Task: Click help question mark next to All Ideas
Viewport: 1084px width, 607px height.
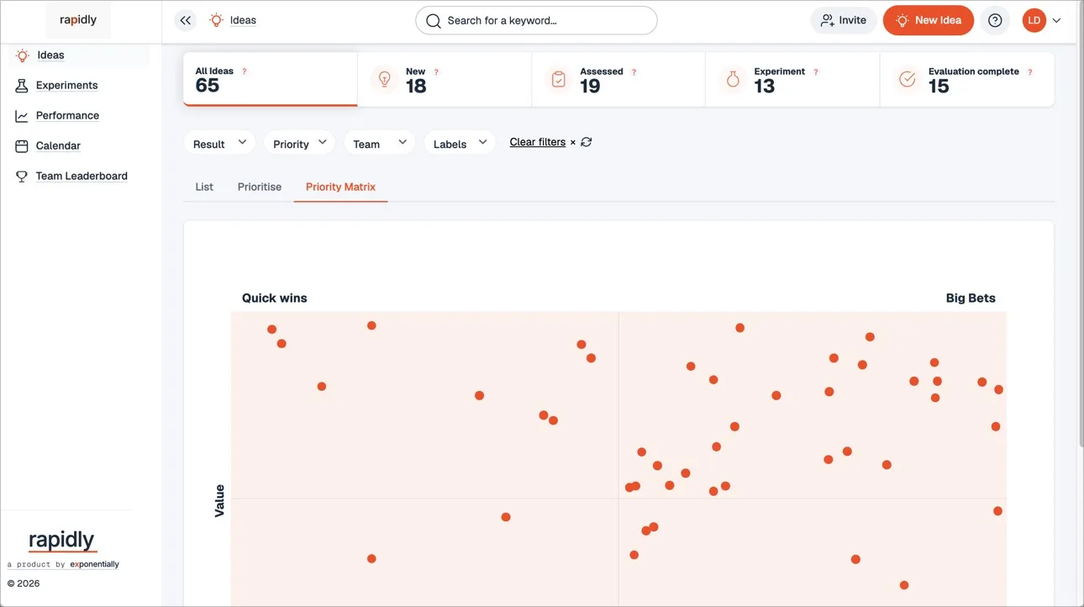Action: pos(245,71)
